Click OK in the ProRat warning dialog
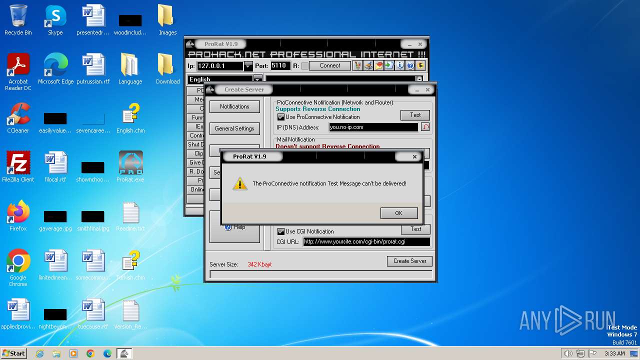The width and height of the screenshot is (640, 360). [398, 213]
